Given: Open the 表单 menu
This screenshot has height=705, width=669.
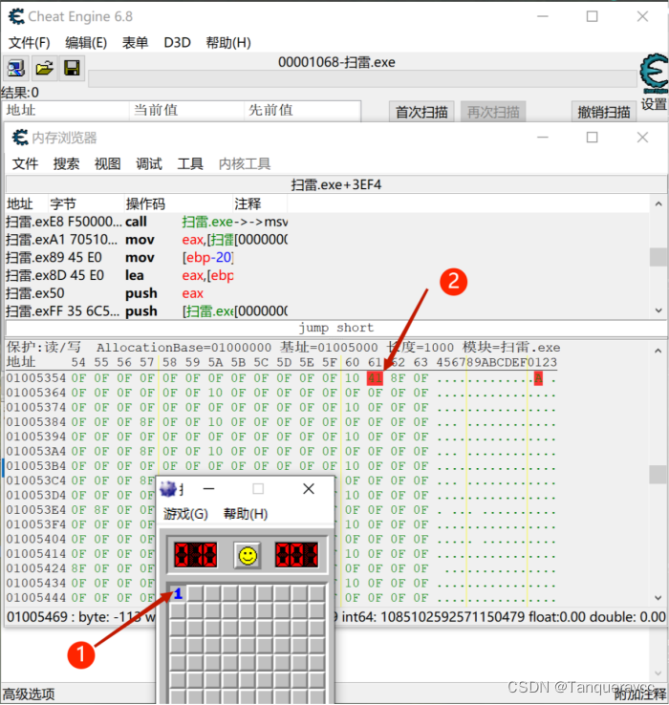Looking at the screenshot, I should click(x=136, y=43).
